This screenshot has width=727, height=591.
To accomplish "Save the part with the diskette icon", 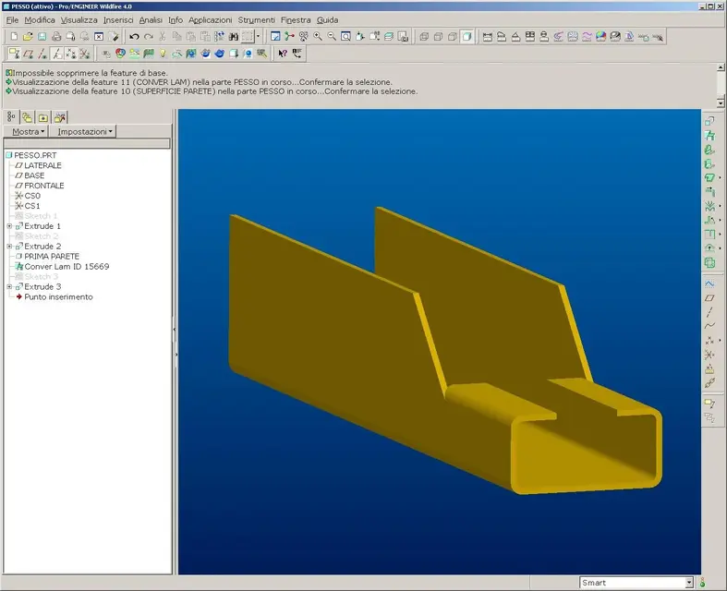I will pos(42,37).
